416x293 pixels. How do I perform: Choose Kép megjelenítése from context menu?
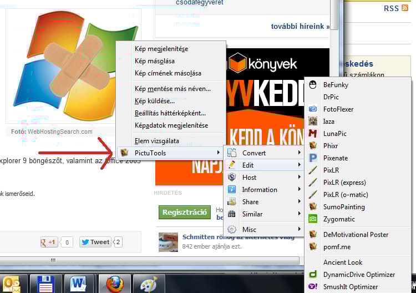171,49
